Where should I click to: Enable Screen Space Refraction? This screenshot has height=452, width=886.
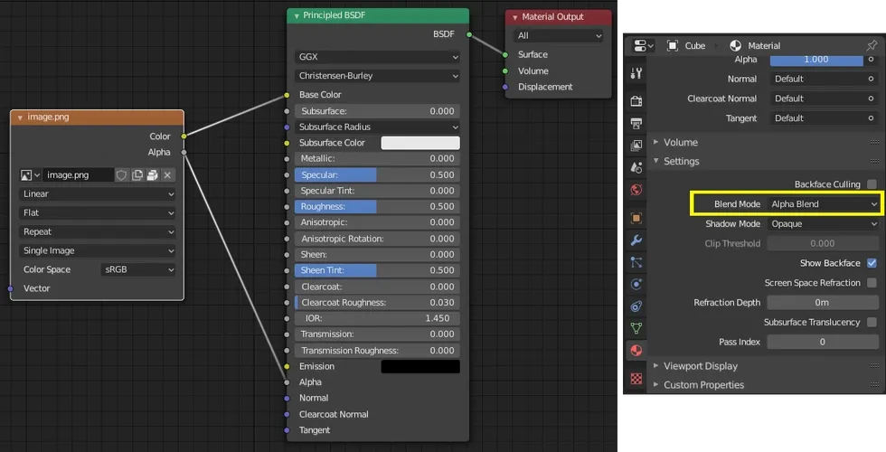pos(872,283)
